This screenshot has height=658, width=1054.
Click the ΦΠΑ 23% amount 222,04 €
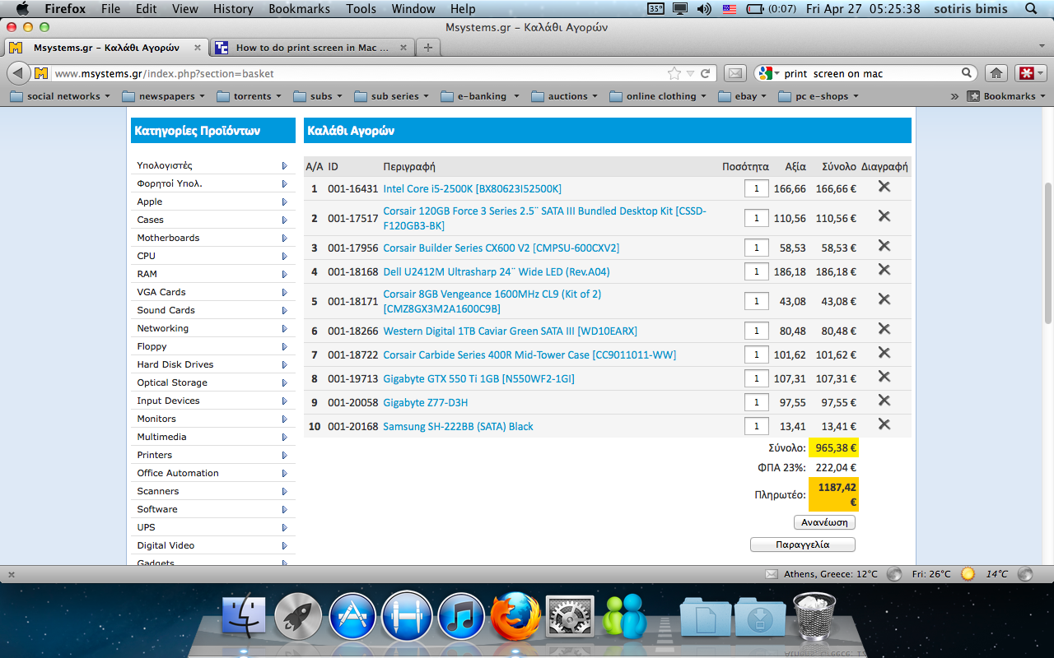836,467
